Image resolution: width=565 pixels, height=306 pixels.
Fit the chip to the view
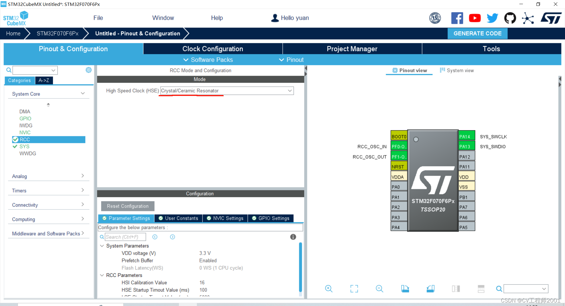coord(354,289)
